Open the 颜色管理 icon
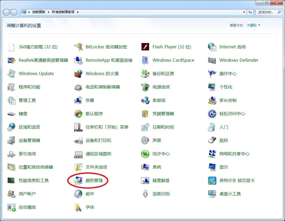Image resolution: width=285 pixels, height=221 pixels. click(78, 181)
